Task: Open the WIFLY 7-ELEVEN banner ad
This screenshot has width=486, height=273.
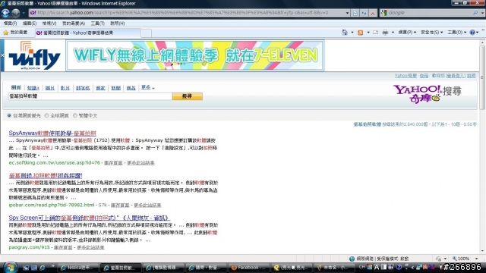Action: pyautogui.click(x=195, y=55)
